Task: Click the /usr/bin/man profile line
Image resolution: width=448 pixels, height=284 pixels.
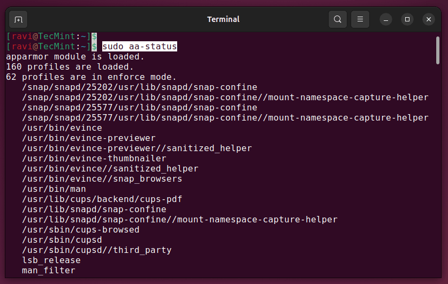Action: [x=54, y=189]
